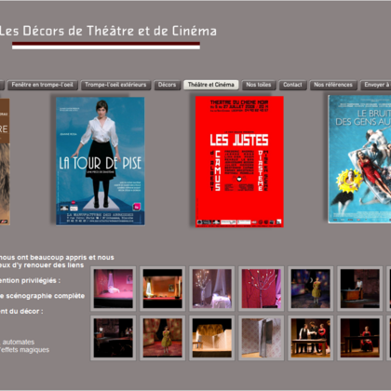Select the Trompe-l'oeil extérieurs menu item
Viewport: 391px width, 391px height.
pos(115,85)
